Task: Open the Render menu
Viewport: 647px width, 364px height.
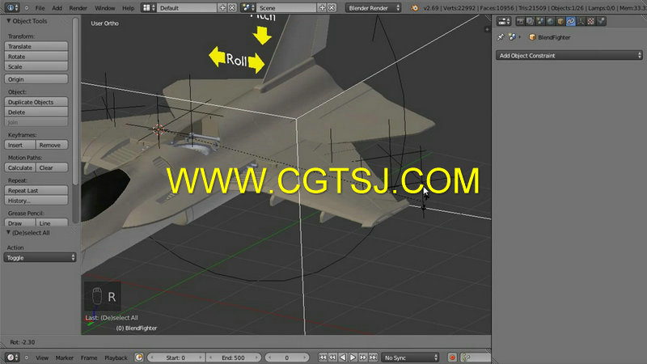Action: pyautogui.click(x=78, y=8)
